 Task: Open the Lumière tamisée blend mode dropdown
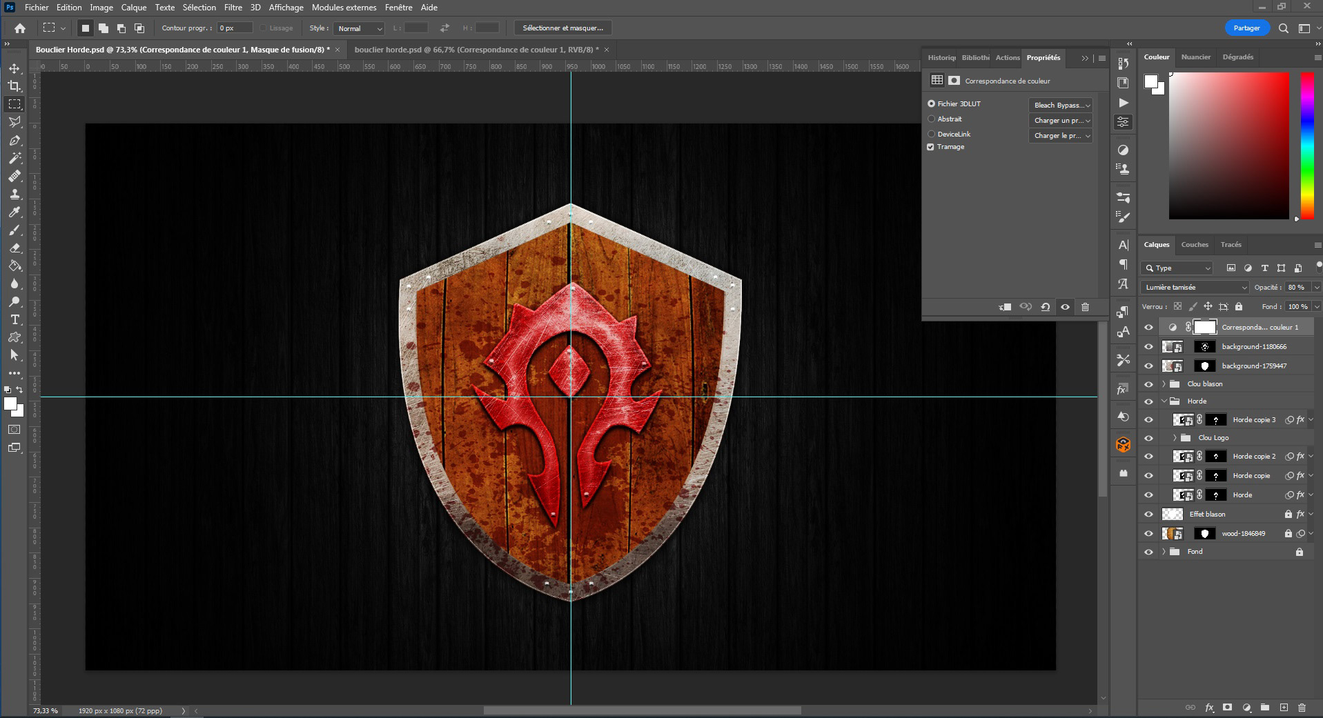1195,287
